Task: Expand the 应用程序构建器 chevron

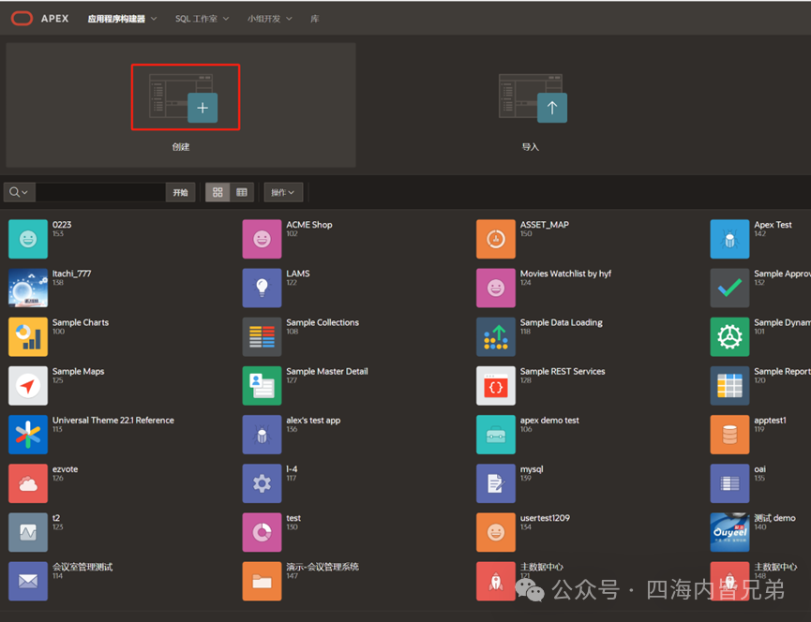Action: pyautogui.click(x=154, y=19)
